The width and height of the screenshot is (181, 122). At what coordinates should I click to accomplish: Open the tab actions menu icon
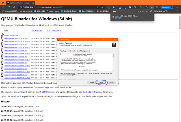click(x=3, y=3)
